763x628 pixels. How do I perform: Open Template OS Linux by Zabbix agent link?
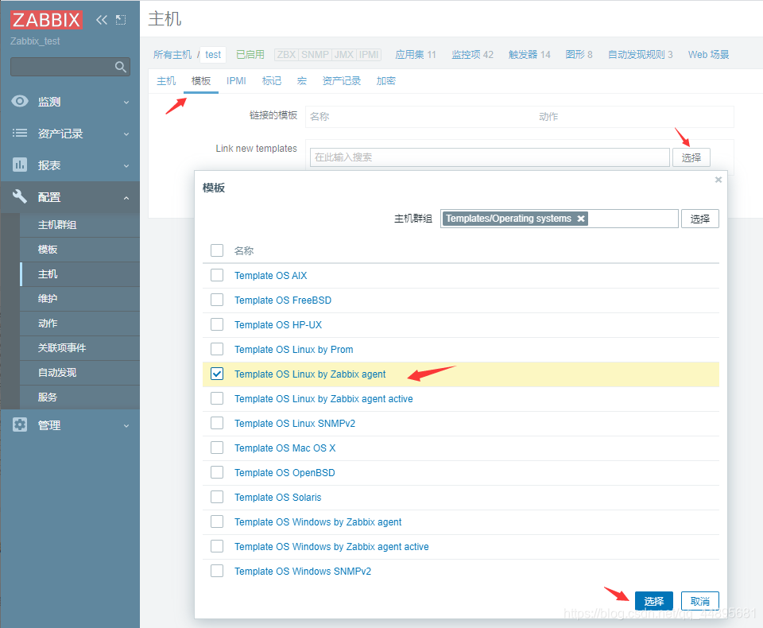(310, 374)
